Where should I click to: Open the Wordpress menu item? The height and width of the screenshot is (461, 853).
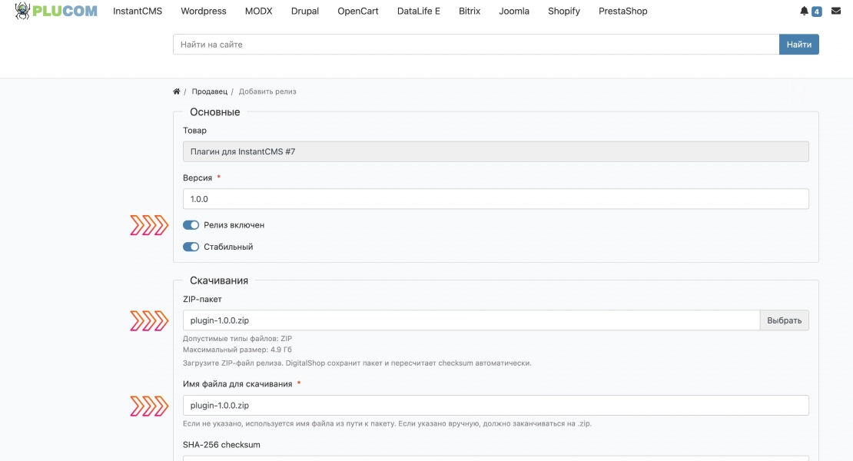tap(204, 11)
